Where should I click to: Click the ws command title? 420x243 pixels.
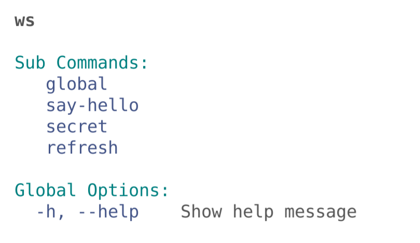point(25,21)
